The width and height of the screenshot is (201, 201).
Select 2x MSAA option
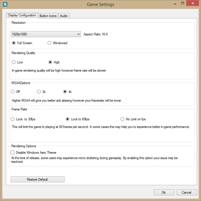coord(39,92)
